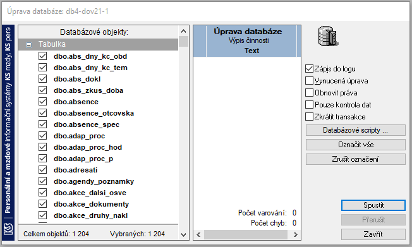The width and height of the screenshot is (412, 247).
Task: Enable Vynucená úprava option
Action: [309, 81]
